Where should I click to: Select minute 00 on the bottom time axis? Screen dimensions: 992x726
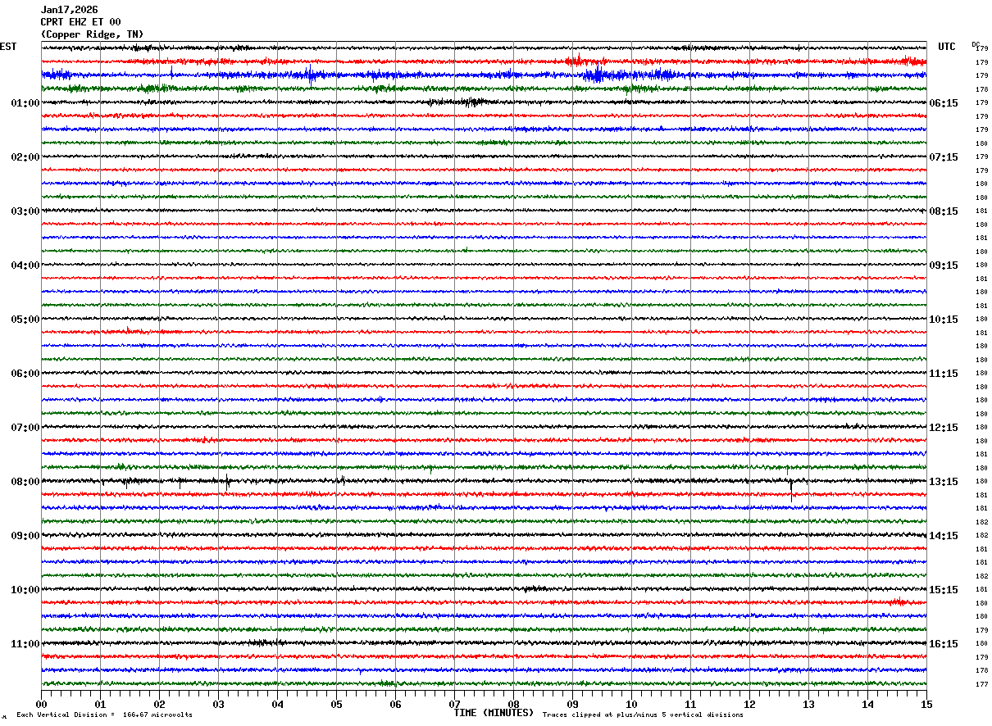[42, 704]
